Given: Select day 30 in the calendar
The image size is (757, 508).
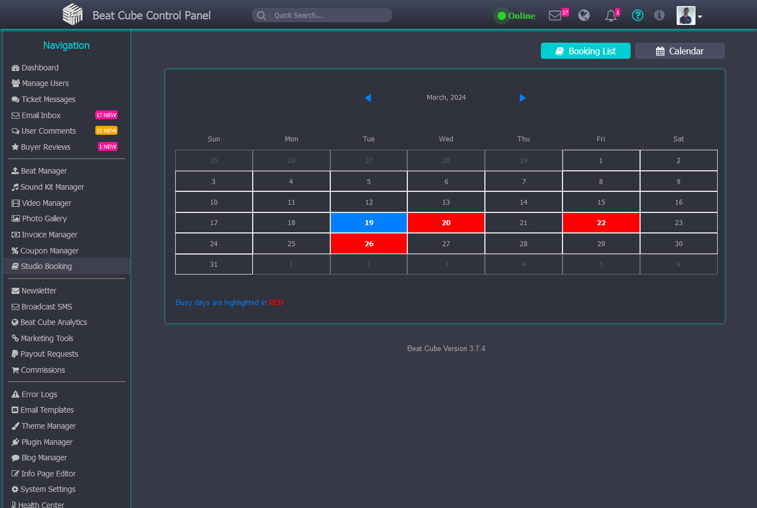Looking at the screenshot, I should click(x=679, y=244).
